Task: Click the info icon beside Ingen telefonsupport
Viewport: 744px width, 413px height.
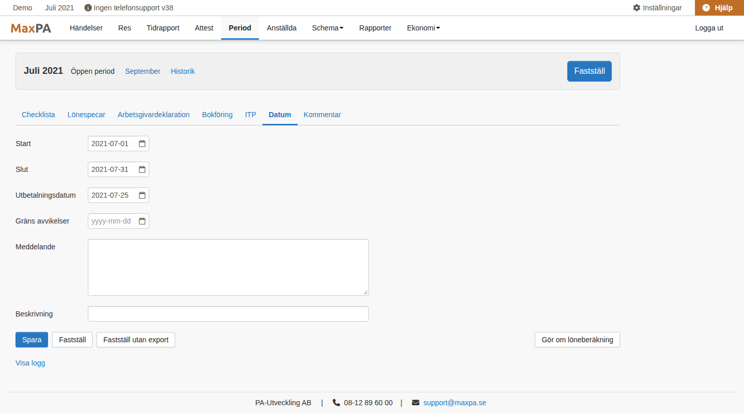Action: pyautogui.click(x=88, y=8)
